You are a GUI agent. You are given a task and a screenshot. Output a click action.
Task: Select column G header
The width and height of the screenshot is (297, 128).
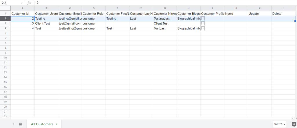pos(165,8)
